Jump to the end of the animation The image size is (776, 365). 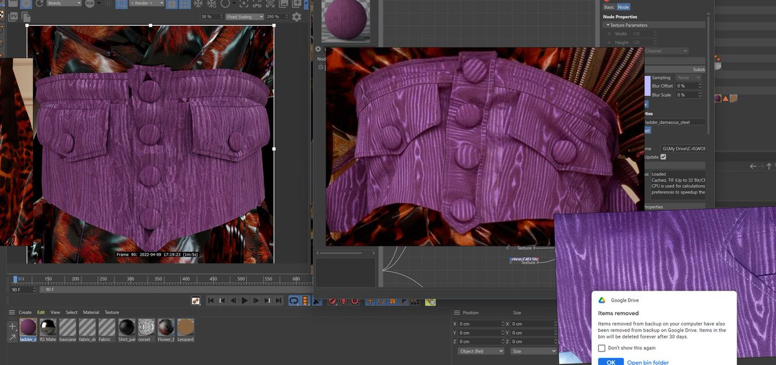click(x=279, y=300)
